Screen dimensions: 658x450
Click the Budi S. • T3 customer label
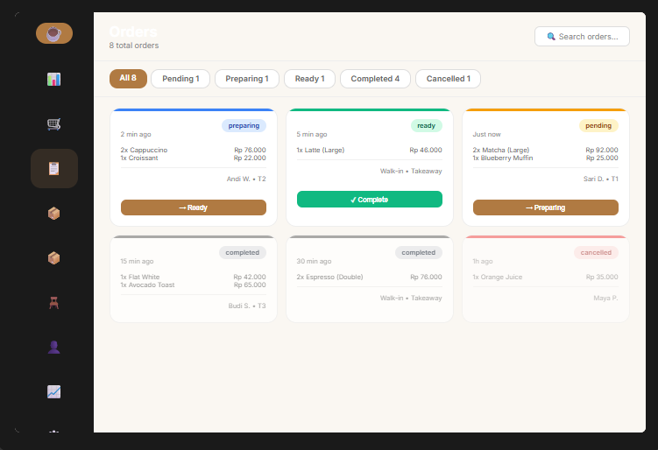[247, 306]
